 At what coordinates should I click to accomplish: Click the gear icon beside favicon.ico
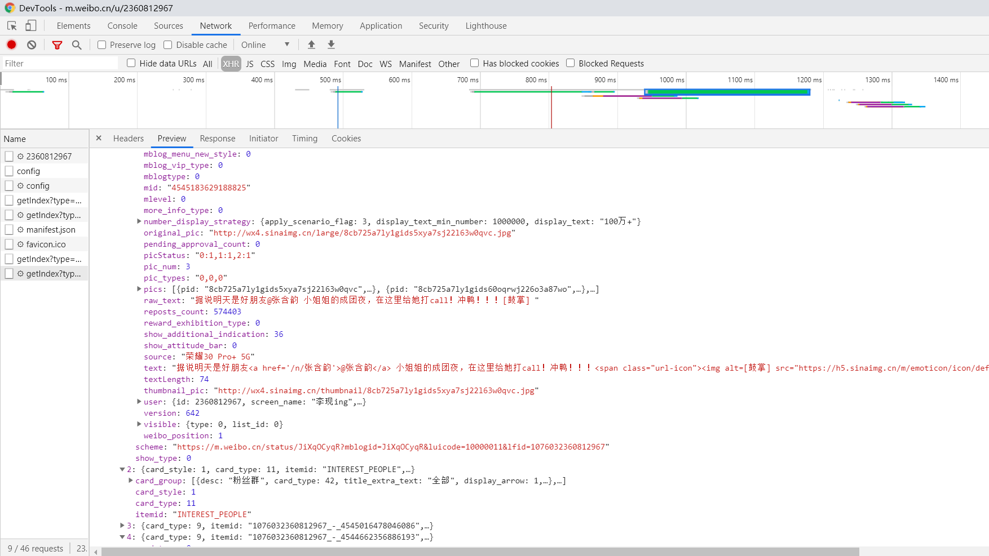pyautogui.click(x=20, y=244)
